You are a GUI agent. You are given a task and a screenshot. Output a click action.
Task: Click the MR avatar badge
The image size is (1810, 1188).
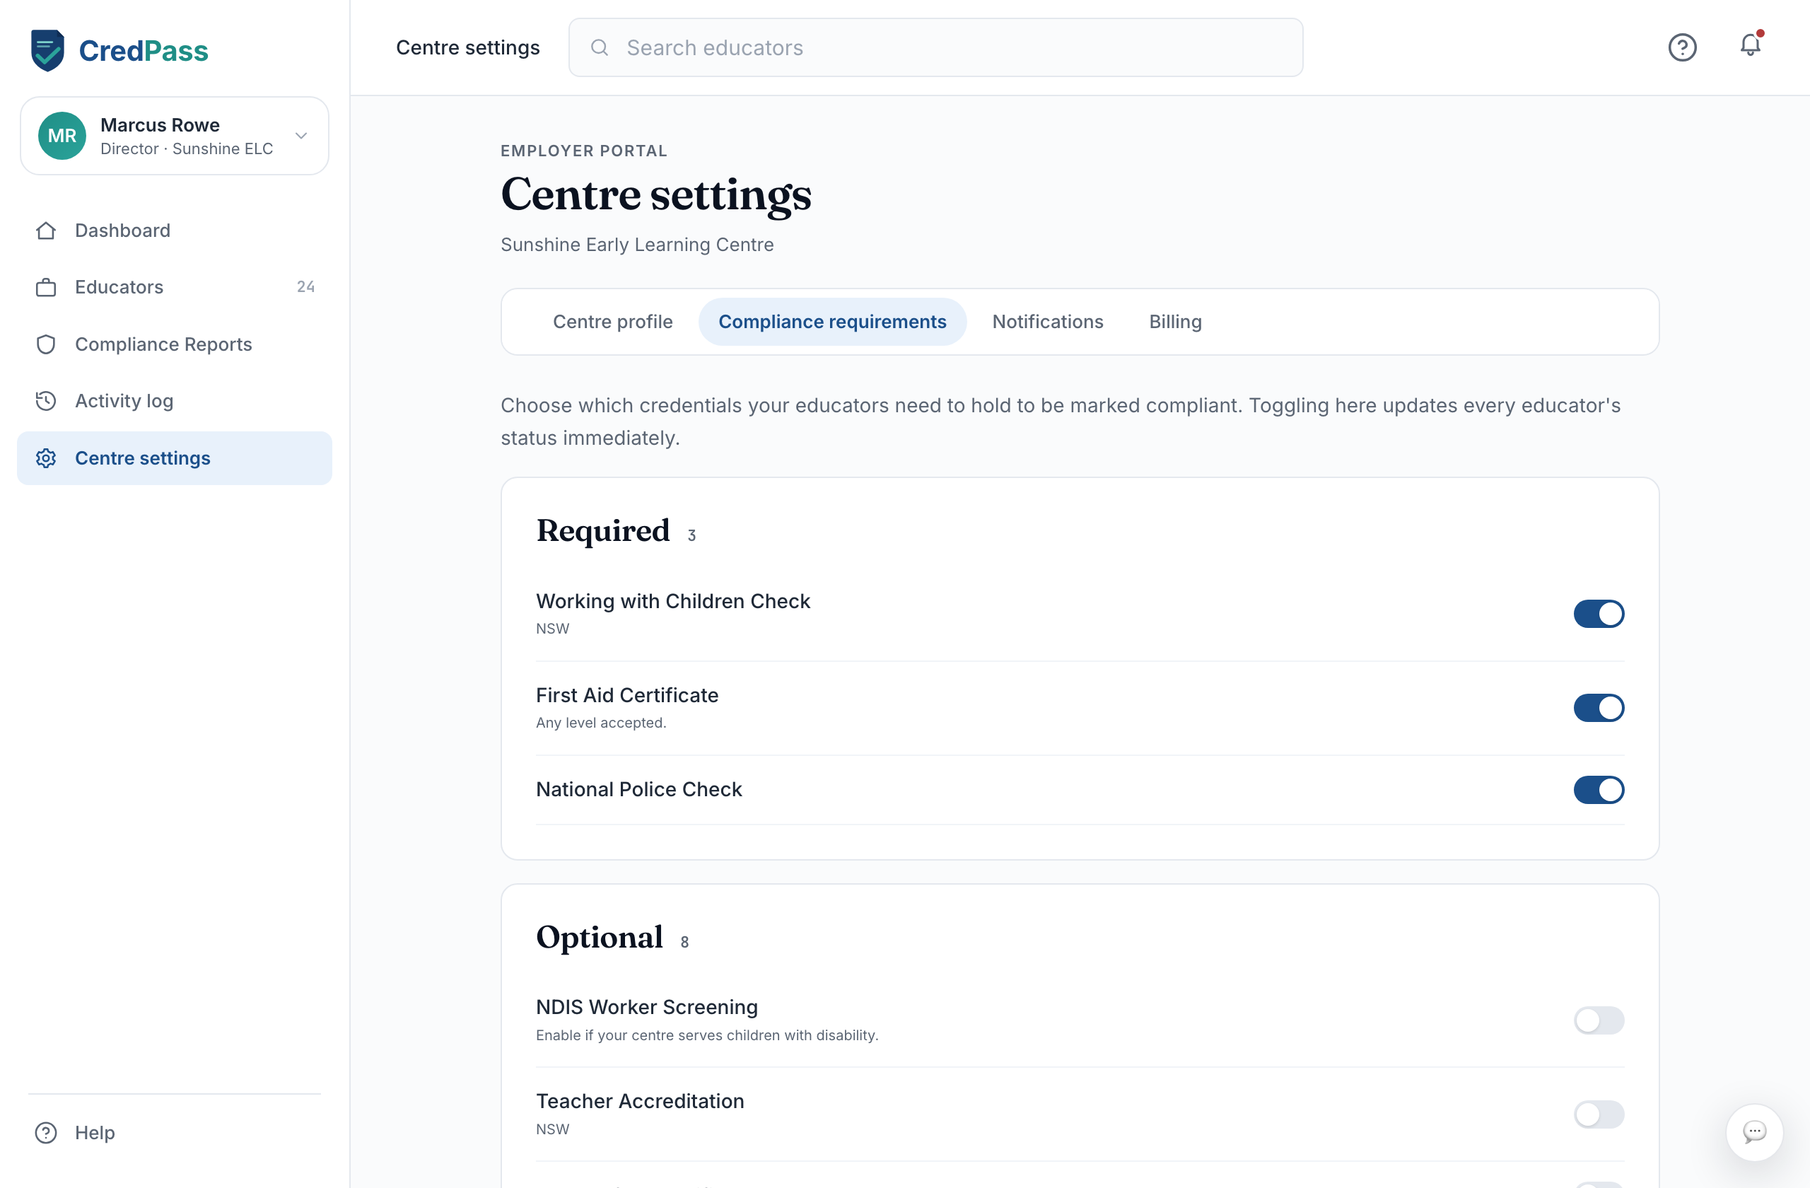click(x=62, y=135)
